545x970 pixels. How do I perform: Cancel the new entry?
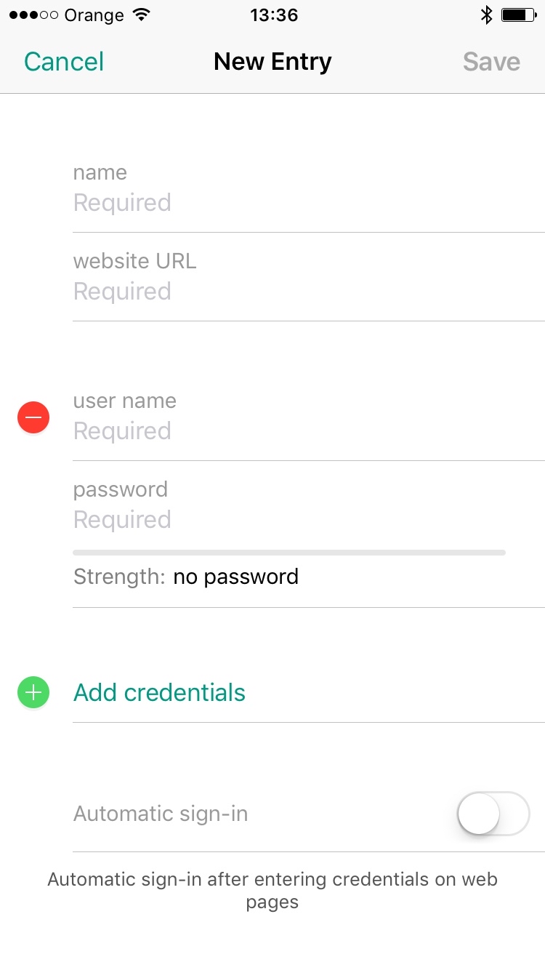(64, 62)
